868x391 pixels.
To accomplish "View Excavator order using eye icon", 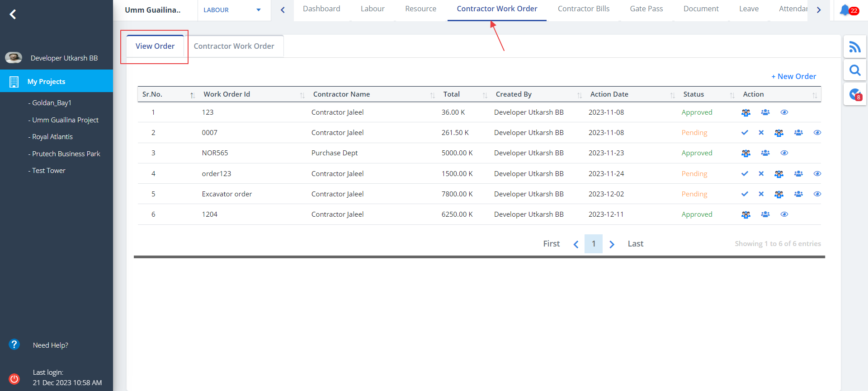I will (x=817, y=194).
